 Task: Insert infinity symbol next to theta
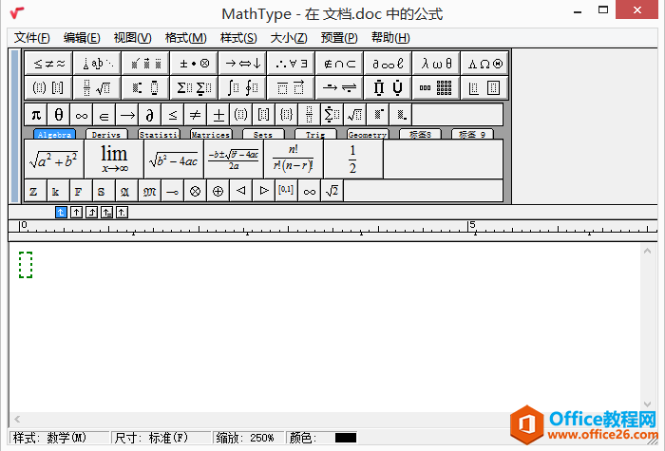pyautogui.click(x=82, y=115)
